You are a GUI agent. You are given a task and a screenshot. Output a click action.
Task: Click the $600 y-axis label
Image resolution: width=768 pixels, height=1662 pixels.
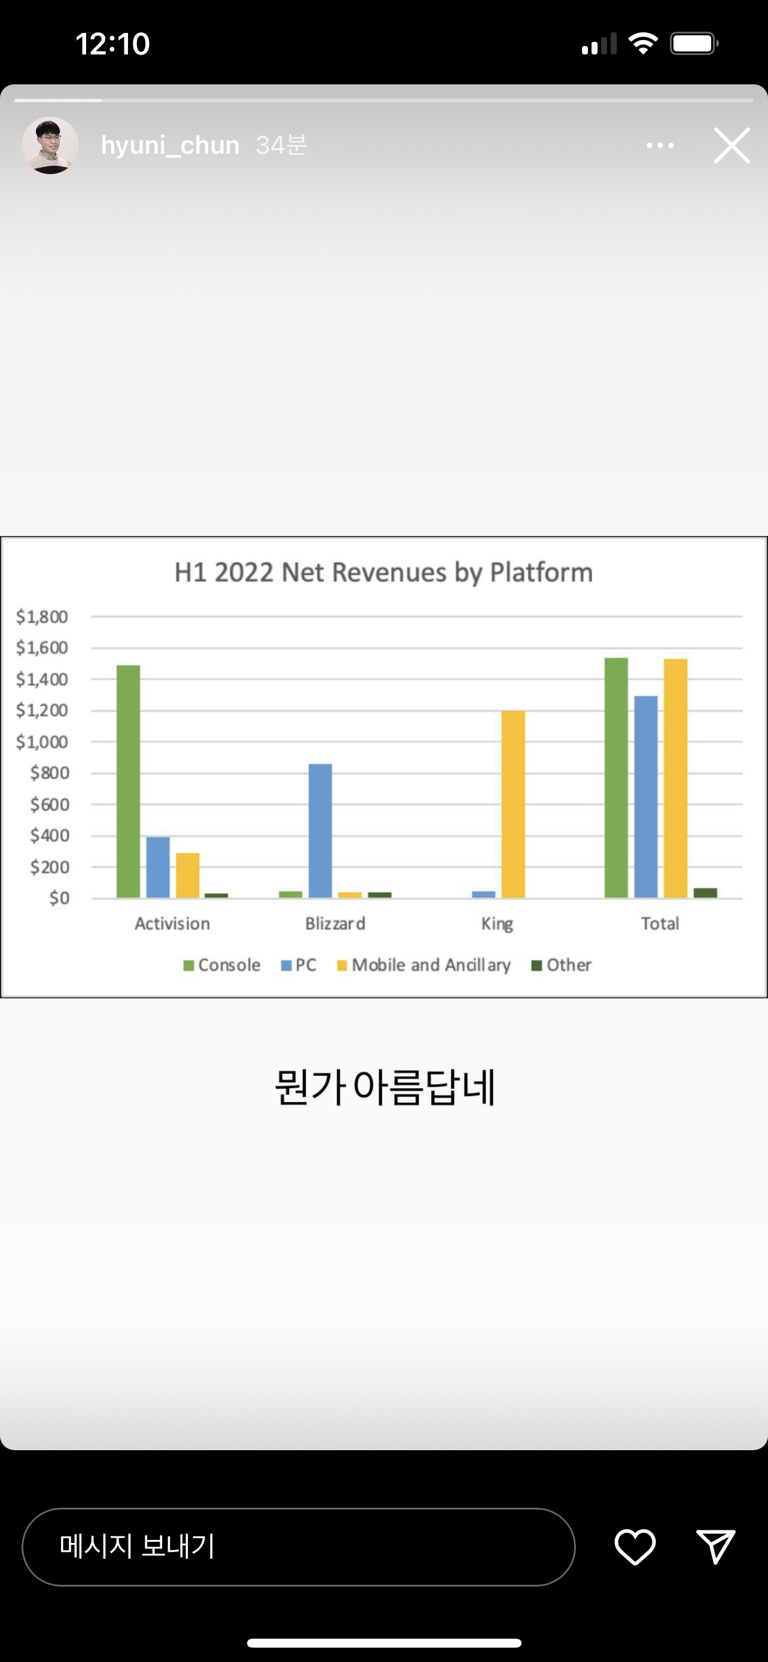pyautogui.click(x=50, y=805)
